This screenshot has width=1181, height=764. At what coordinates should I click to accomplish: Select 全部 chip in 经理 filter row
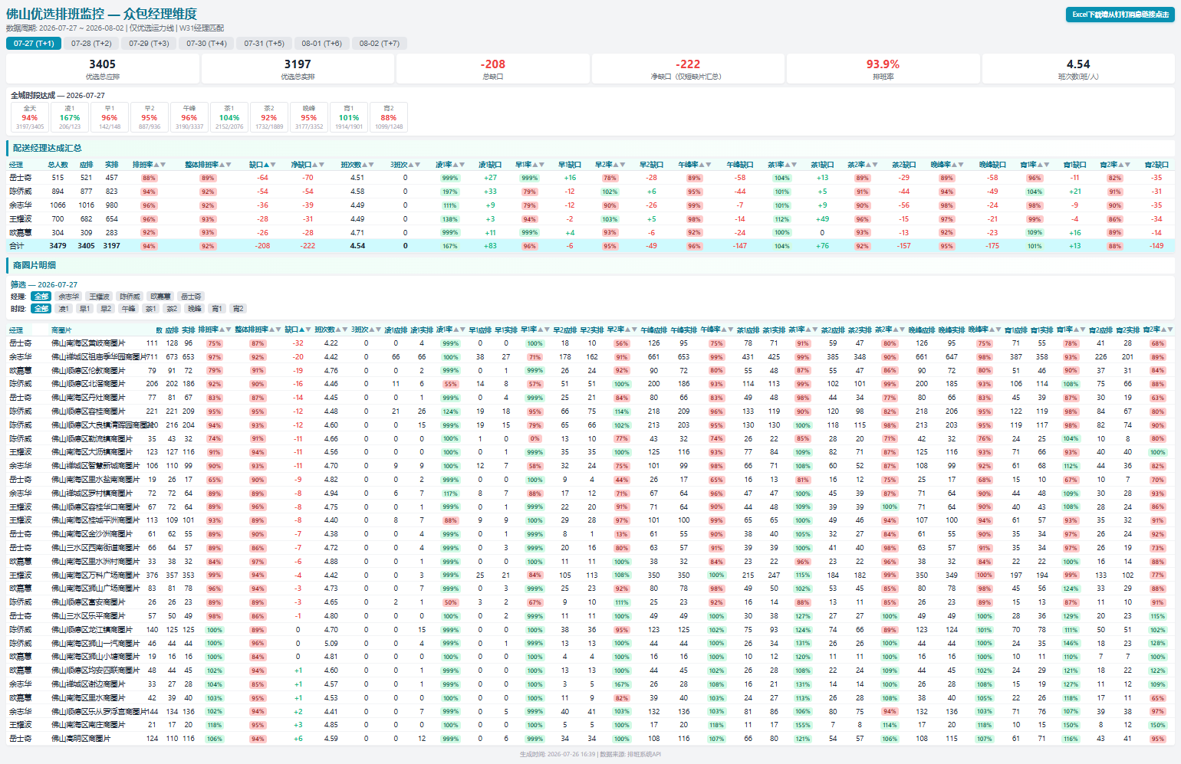pyautogui.click(x=41, y=297)
